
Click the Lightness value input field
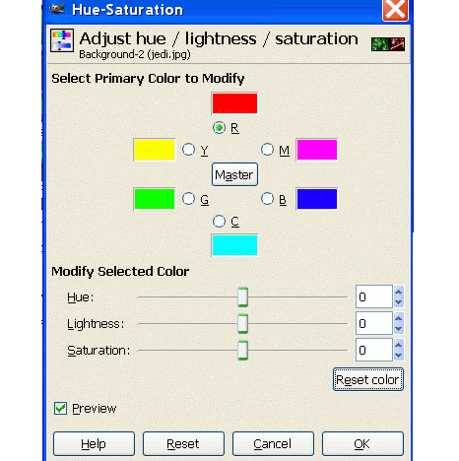374,323
